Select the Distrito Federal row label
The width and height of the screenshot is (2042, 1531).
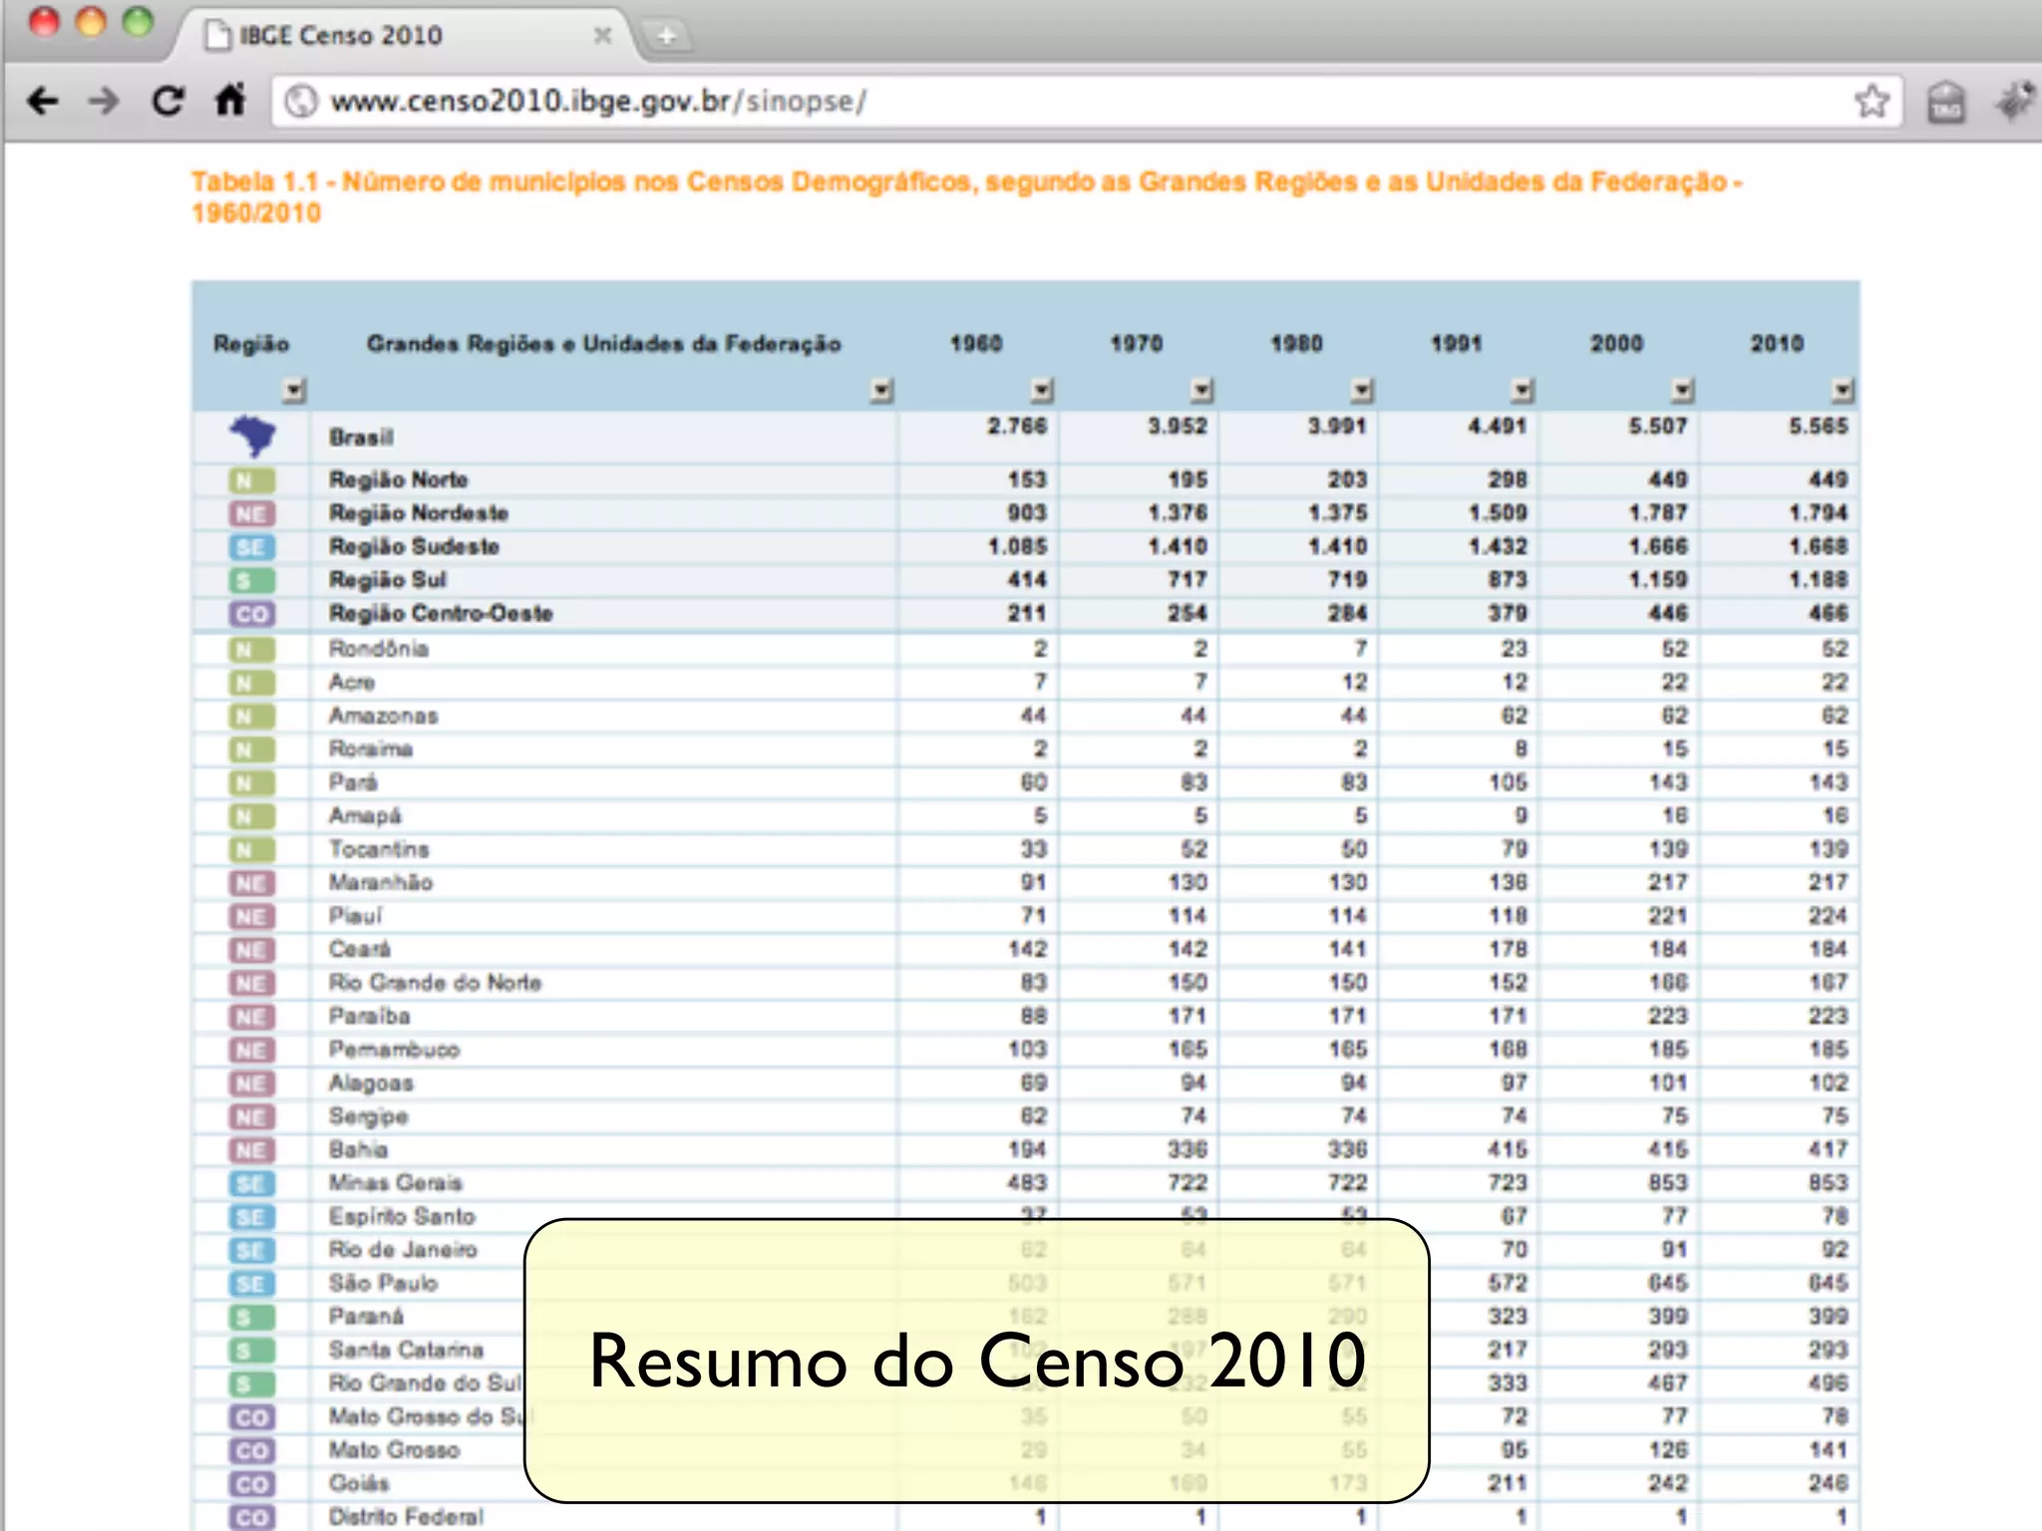(x=406, y=1516)
